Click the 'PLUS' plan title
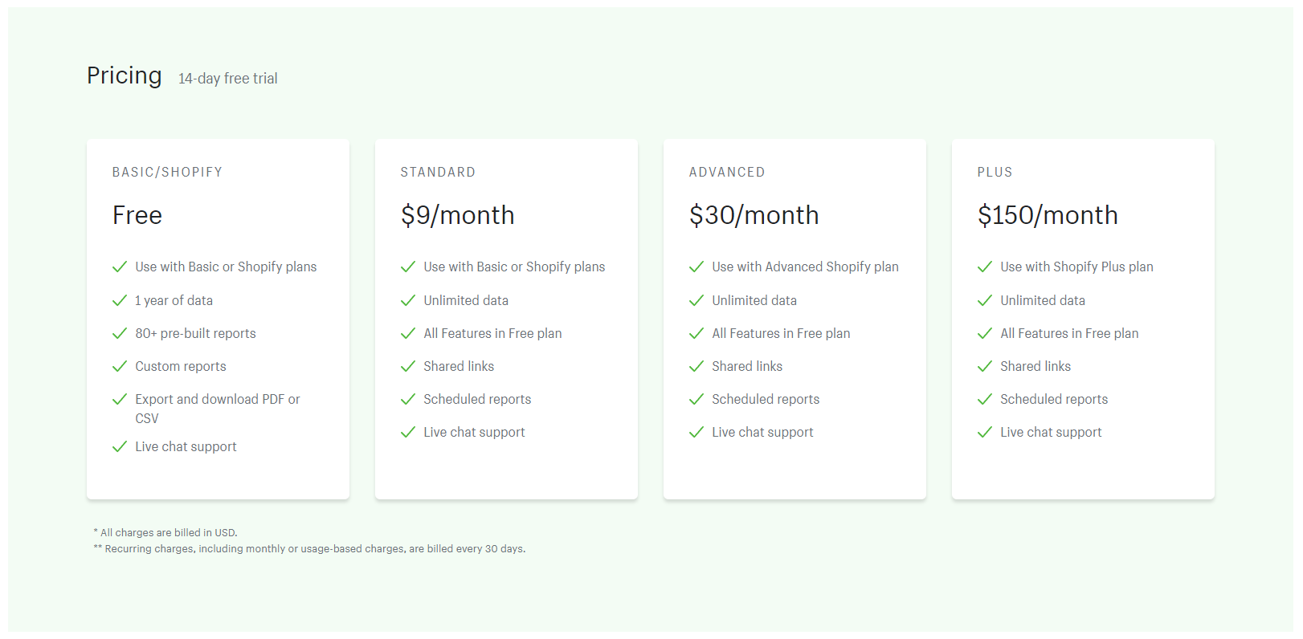The width and height of the screenshot is (1303, 639). click(x=995, y=173)
